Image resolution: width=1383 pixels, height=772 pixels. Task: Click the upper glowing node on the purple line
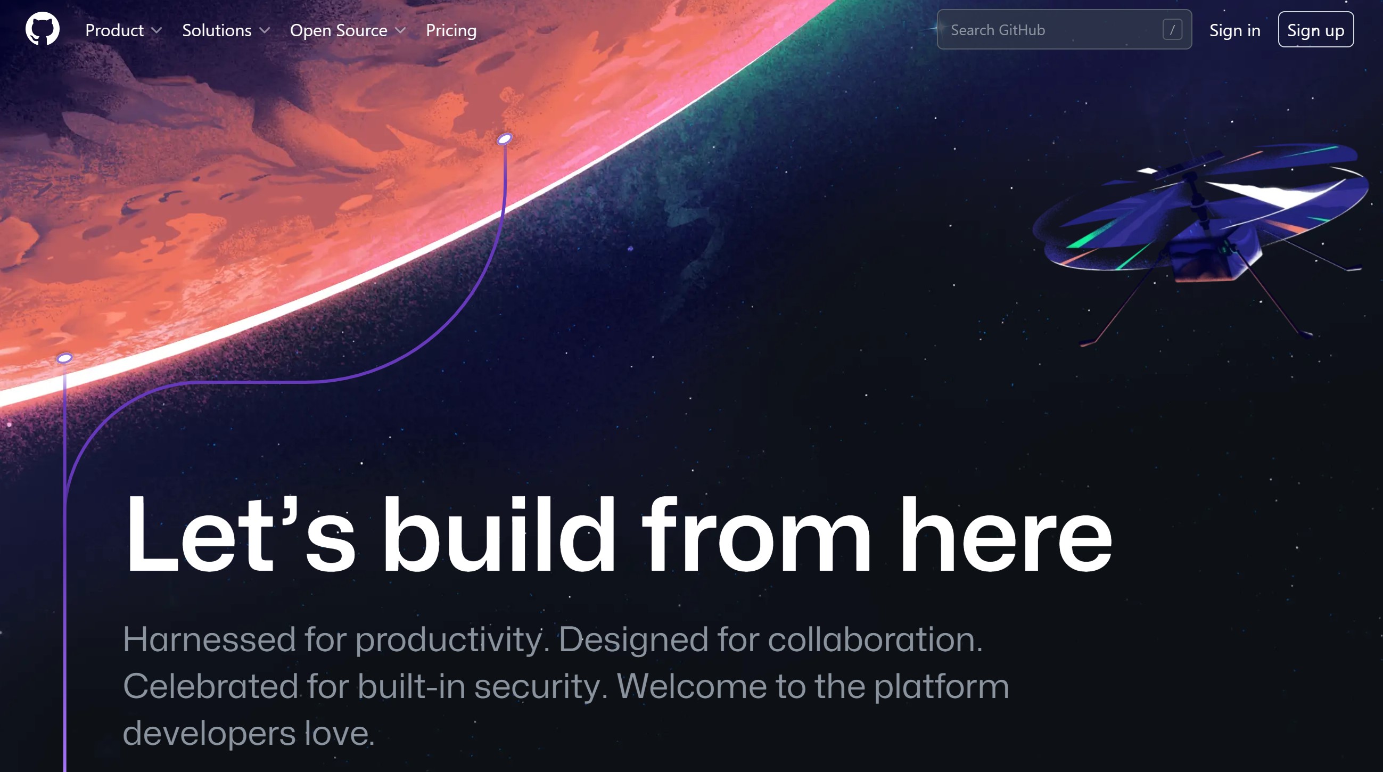pyautogui.click(x=504, y=139)
